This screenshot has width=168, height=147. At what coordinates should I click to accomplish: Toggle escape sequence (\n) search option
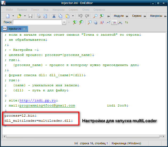pyautogui.click(x=114, y=23)
